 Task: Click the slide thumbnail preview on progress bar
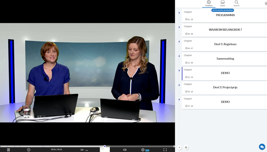[x=105, y=149]
